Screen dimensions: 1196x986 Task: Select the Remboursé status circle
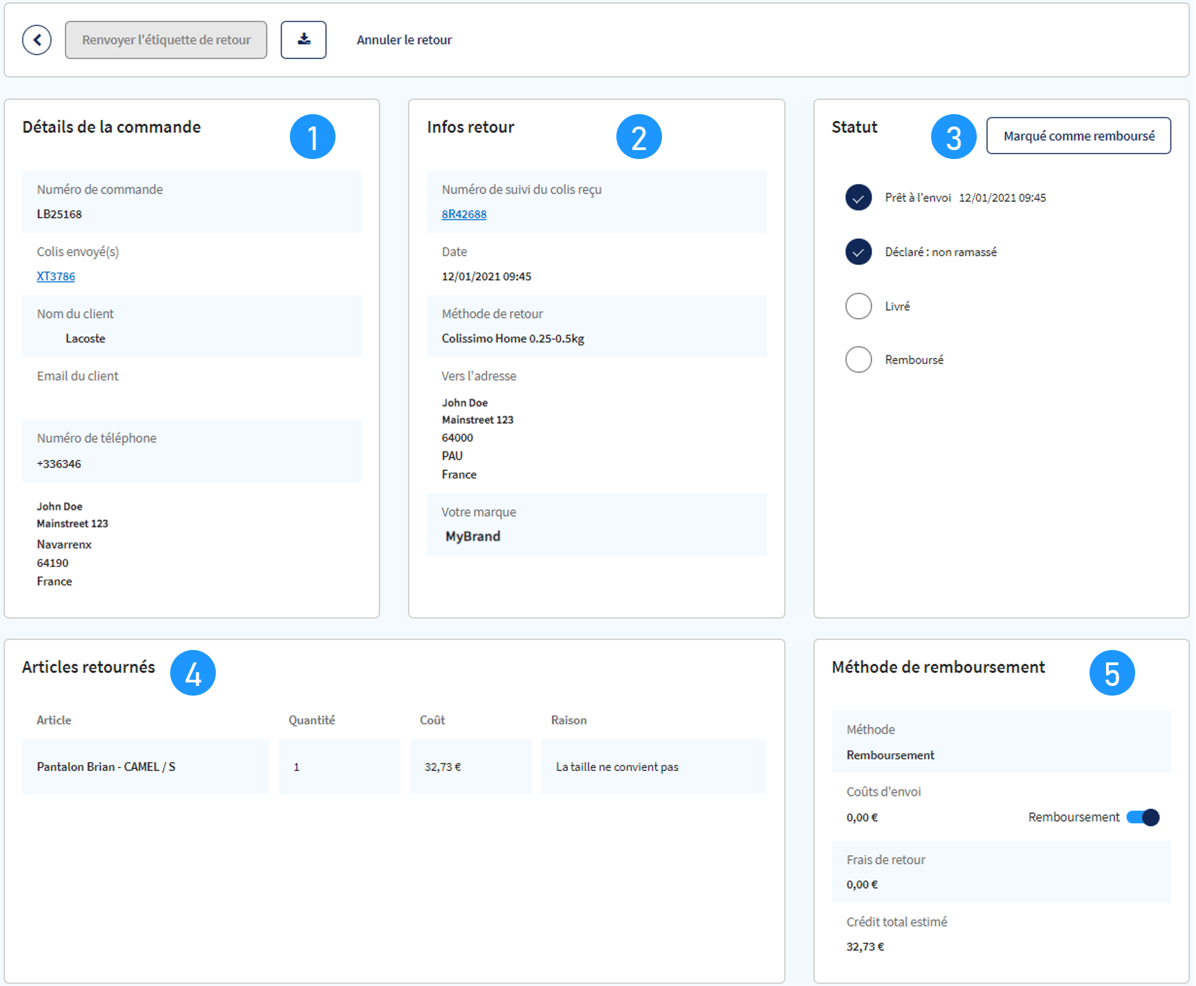(858, 360)
